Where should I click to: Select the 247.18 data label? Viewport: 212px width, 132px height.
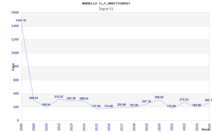click(x=147, y=102)
